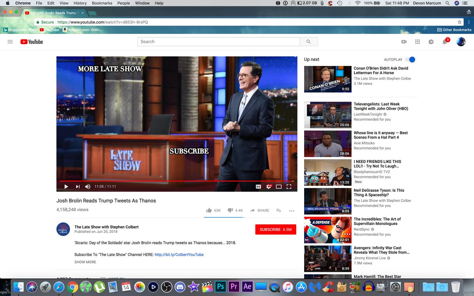This screenshot has width=474, height=296.
Task: Open the Chrome three-dot menu
Action: (468, 22)
